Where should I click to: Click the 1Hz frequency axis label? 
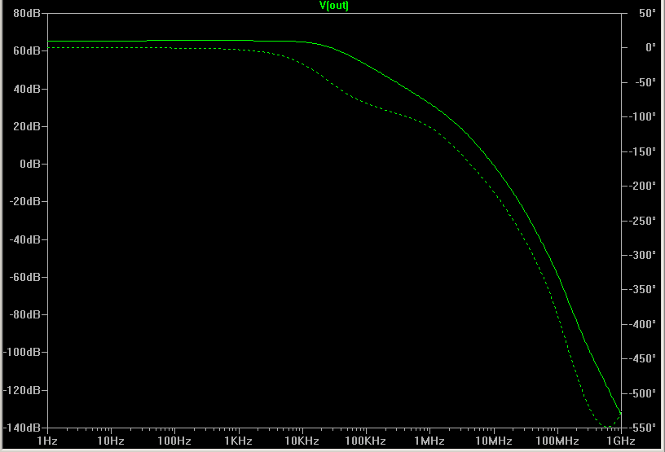click(x=47, y=441)
